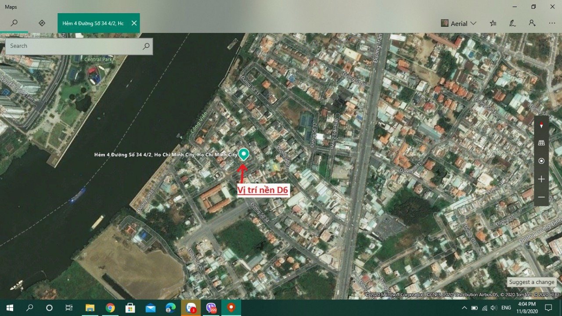
Task: Open Microsoft Store from the taskbar
Action: pos(130,308)
